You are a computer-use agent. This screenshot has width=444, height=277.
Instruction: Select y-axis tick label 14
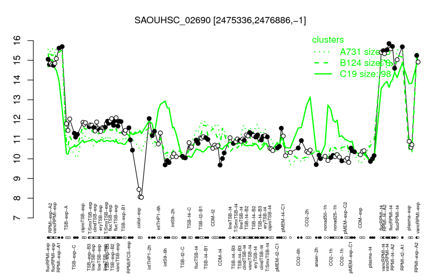(x=17, y=80)
